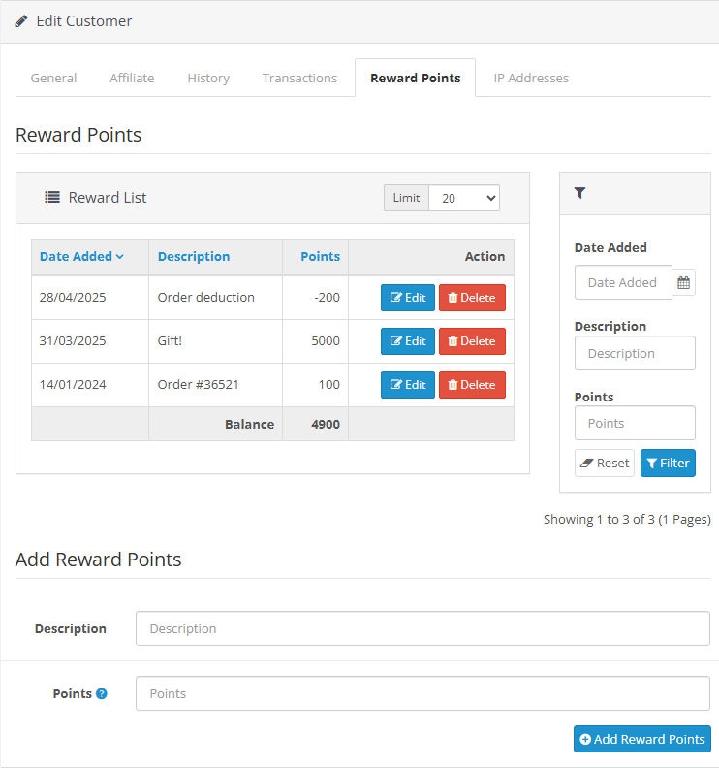Apply the blue Filter button

pos(668,463)
